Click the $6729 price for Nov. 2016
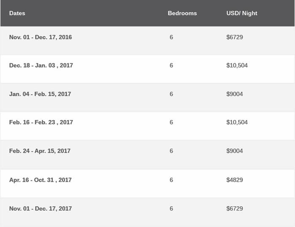This screenshot has width=295, height=227. click(x=235, y=37)
